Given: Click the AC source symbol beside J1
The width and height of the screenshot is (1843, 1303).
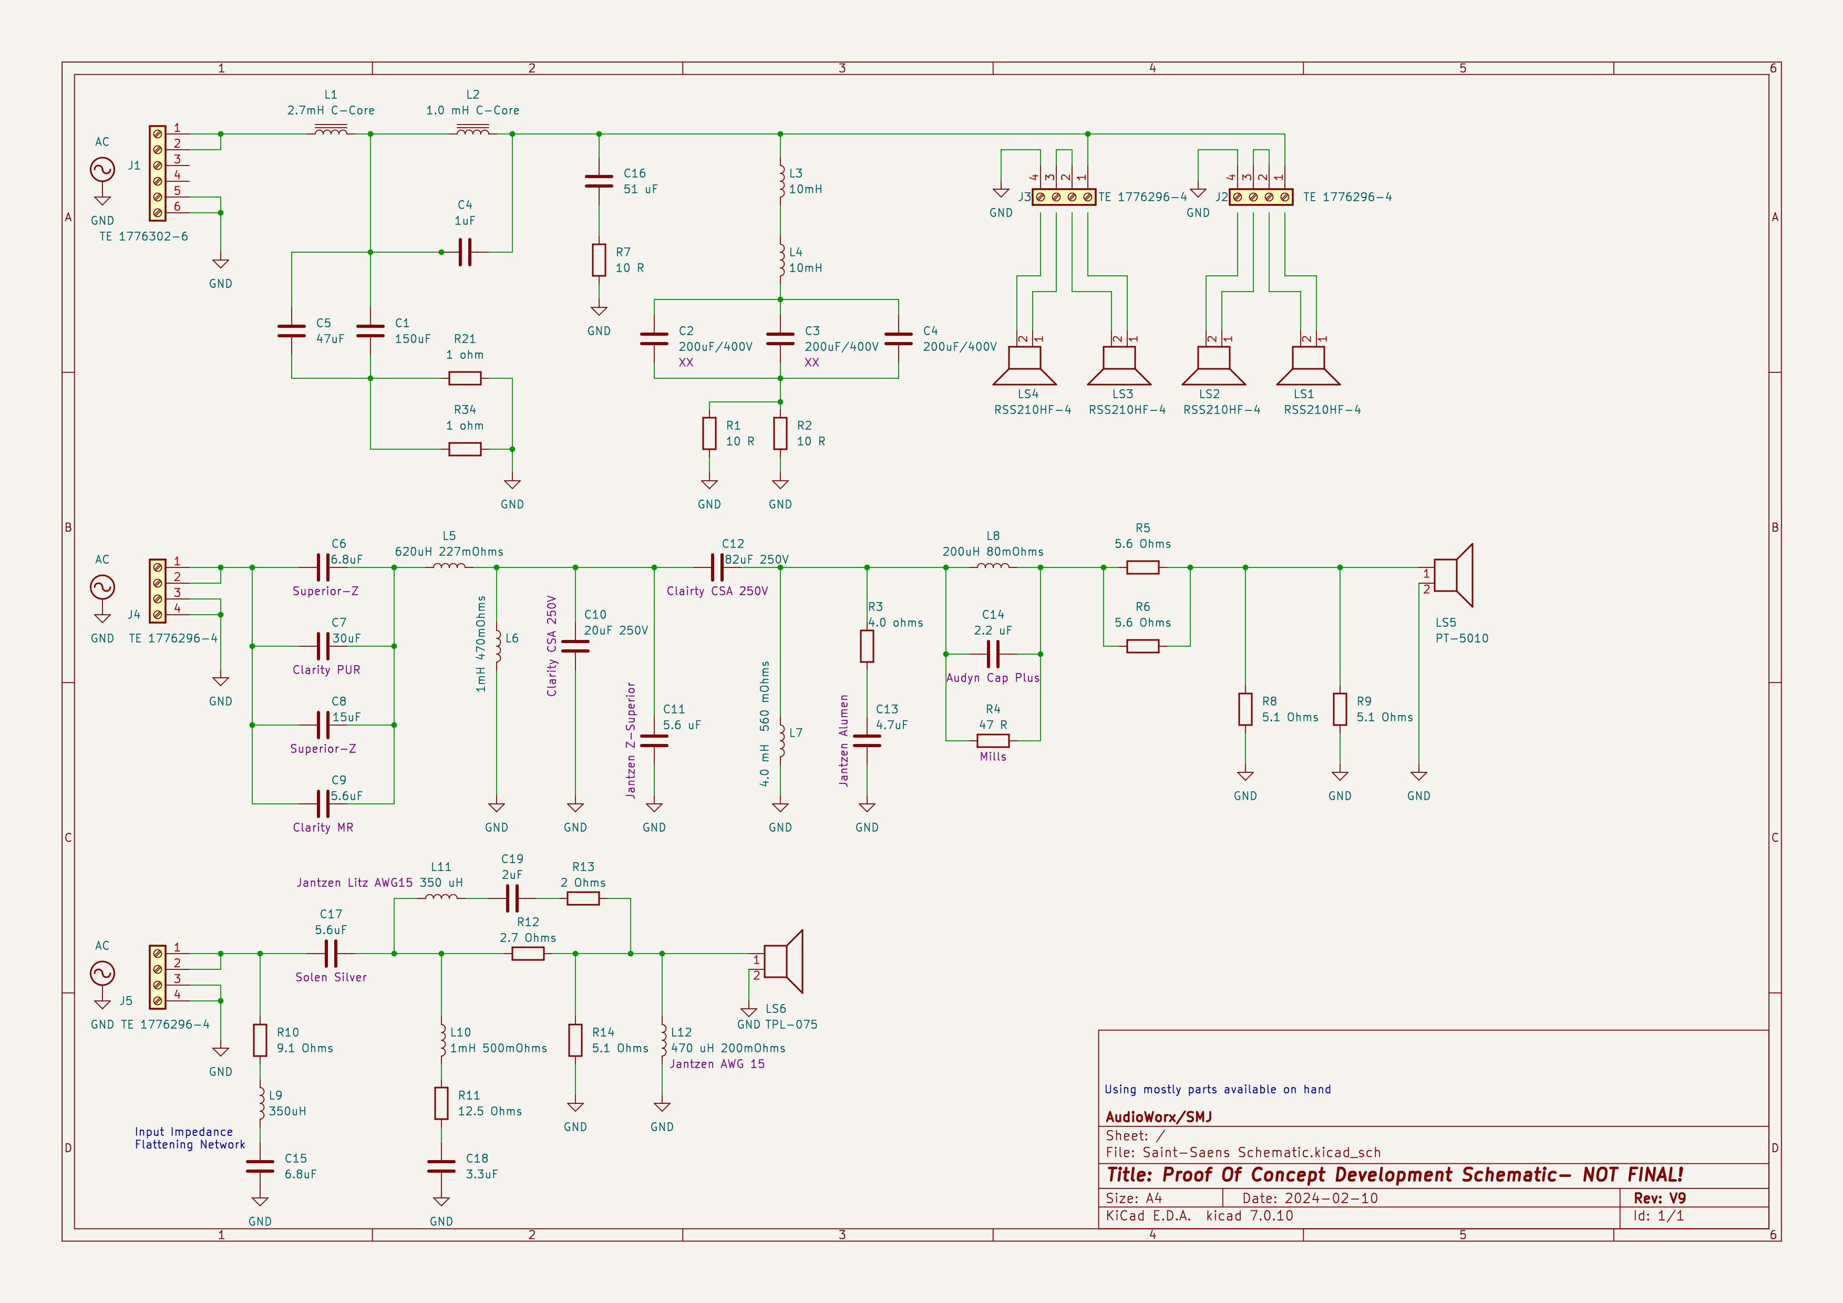Looking at the screenshot, I should click(102, 169).
